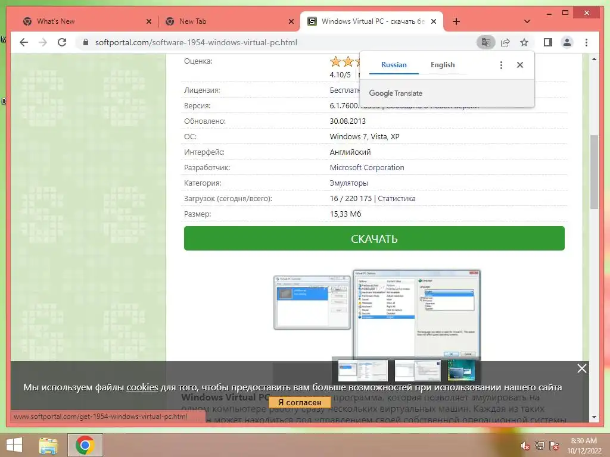This screenshot has width=610, height=457.
Task: Open the network tray icon
Action: point(539,446)
